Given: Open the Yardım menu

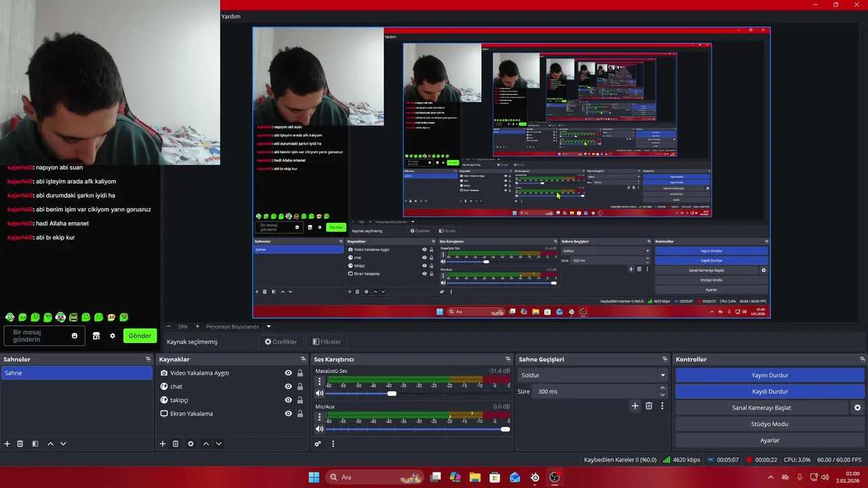Looking at the screenshot, I should (x=231, y=16).
